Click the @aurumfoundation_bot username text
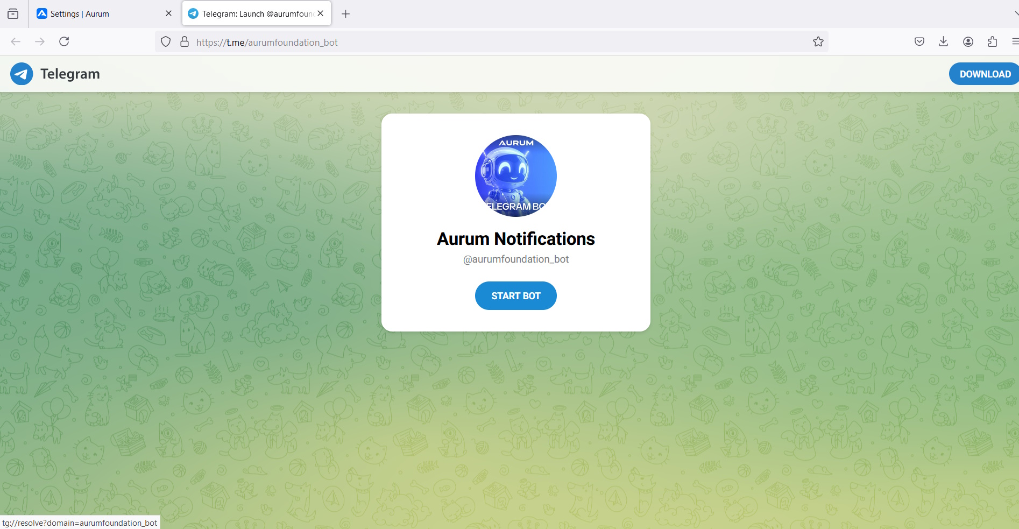Image resolution: width=1019 pixels, height=529 pixels. 515,259
